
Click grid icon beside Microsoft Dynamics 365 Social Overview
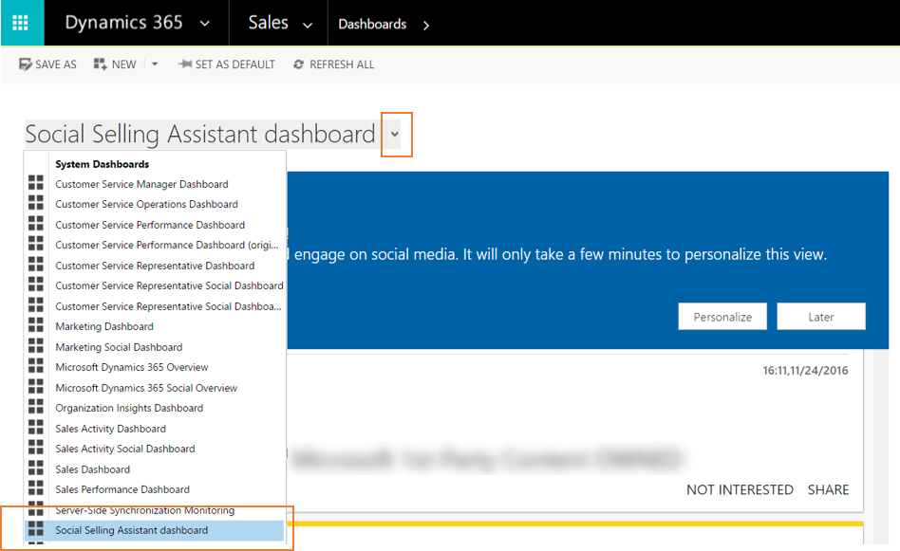click(x=35, y=386)
